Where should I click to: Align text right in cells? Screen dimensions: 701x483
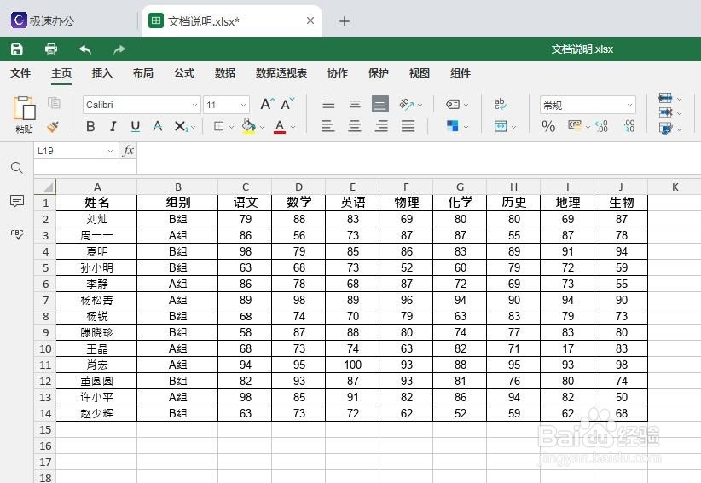tap(381, 126)
